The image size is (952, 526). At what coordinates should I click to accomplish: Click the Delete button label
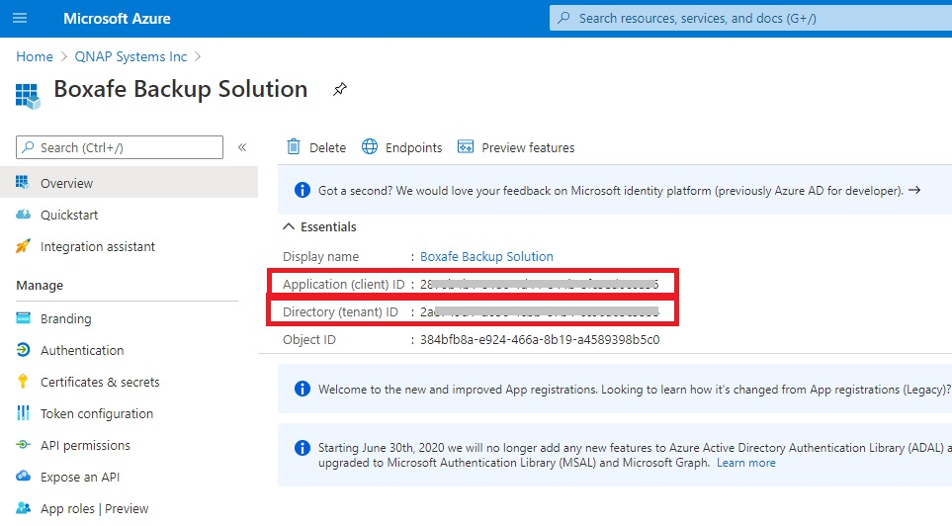coord(327,147)
